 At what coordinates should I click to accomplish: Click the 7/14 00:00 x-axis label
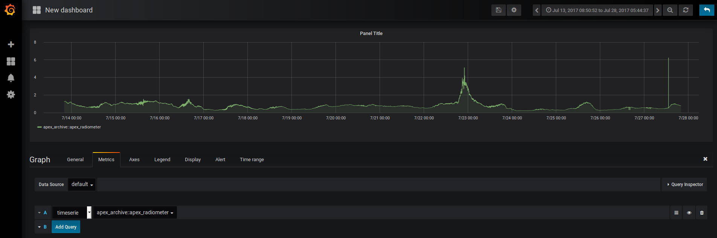point(72,118)
